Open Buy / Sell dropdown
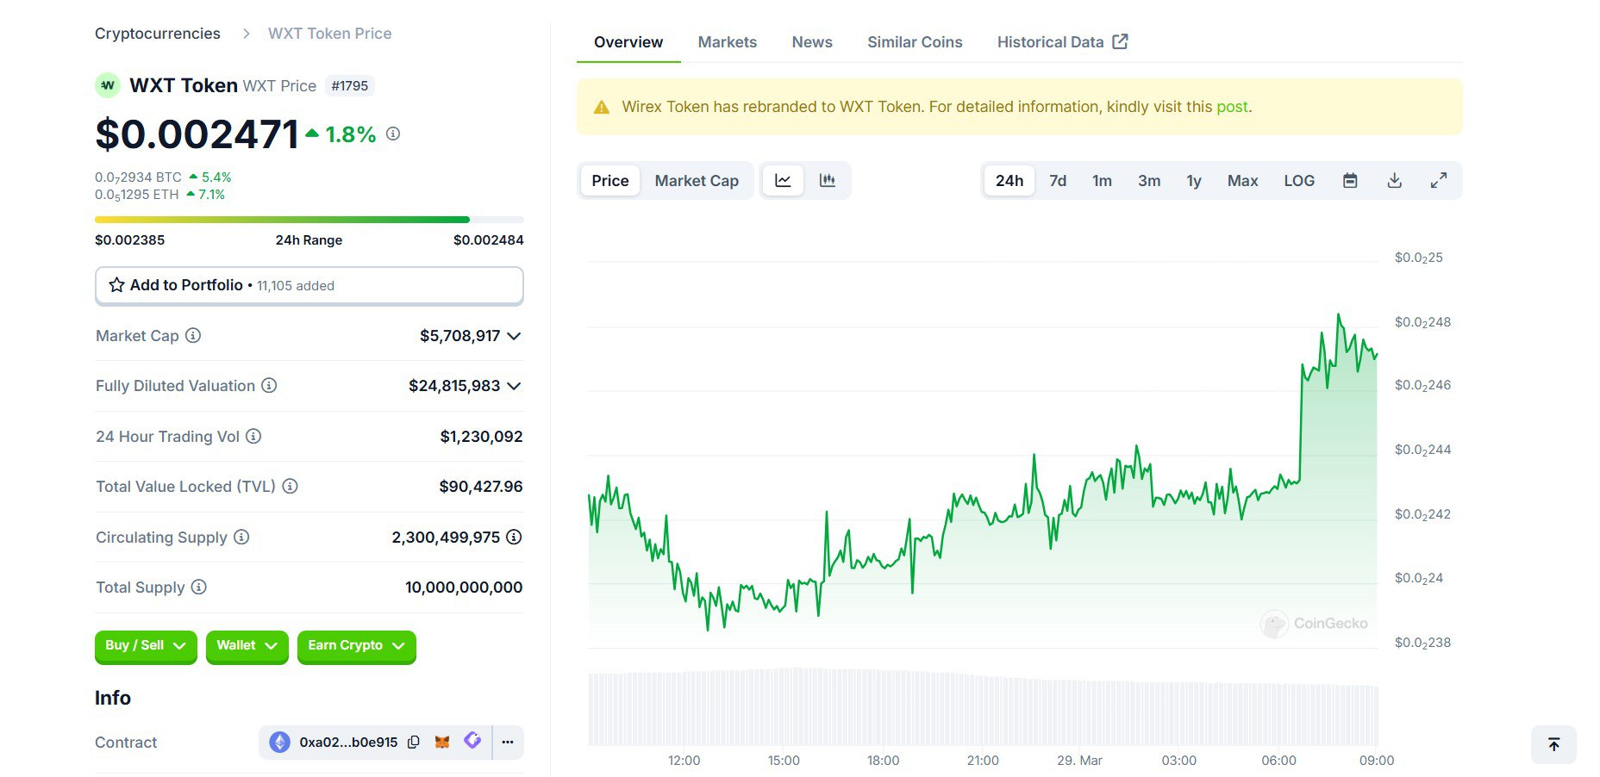 pos(146,646)
